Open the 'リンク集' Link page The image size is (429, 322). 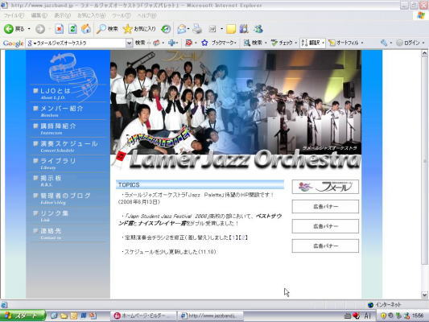click(x=52, y=216)
